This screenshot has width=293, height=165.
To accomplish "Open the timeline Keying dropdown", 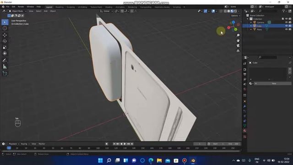I will pyautogui.click(x=25, y=144).
